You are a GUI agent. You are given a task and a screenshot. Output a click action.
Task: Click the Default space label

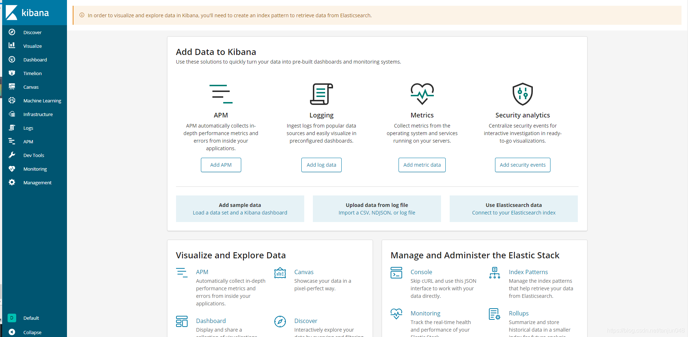(x=31, y=318)
